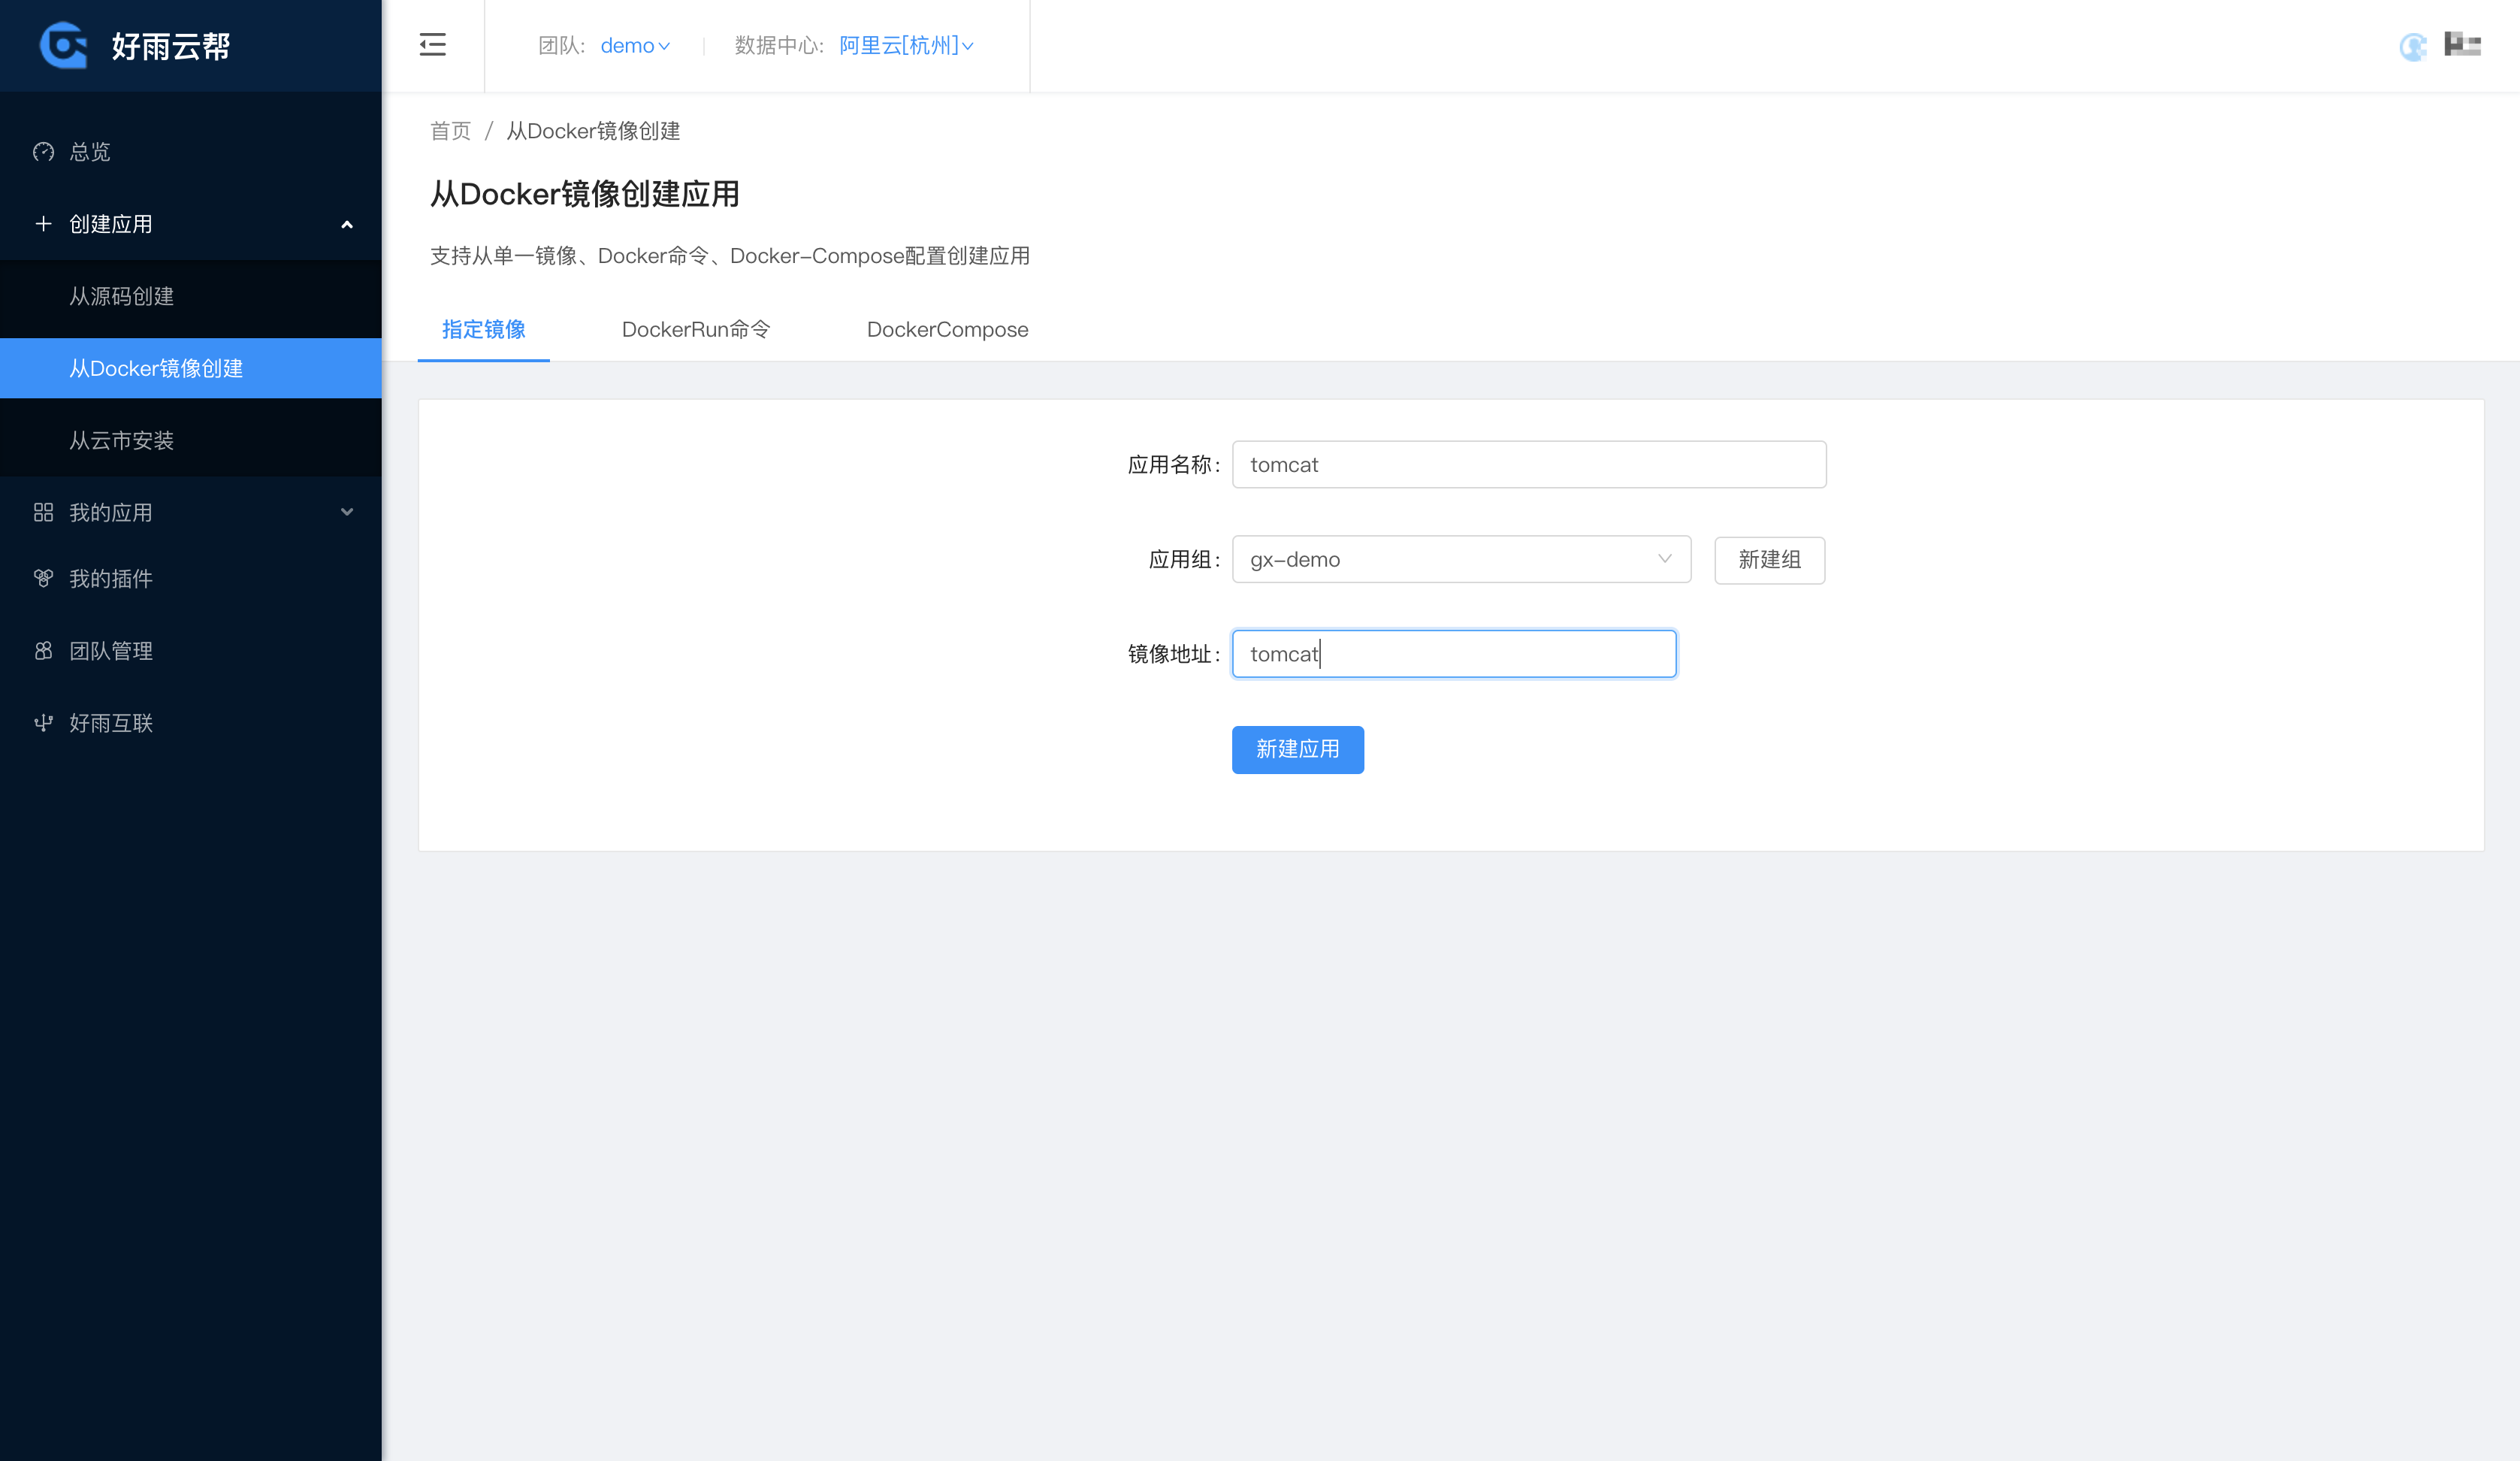The width and height of the screenshot is (2520, 1461).
Task: Click the 从Docker镜像创建应用 page heading
Action: [x=585, y=194]
